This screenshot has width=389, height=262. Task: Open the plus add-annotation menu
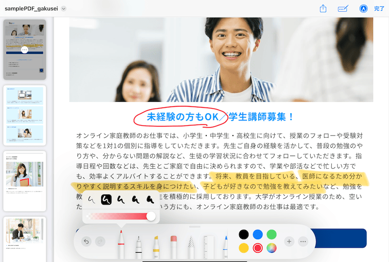coord(289,242)
